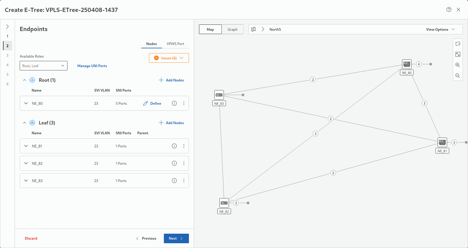The image size is (468, 248).
Task: Expand the NE_81 leaf row
Action: [x=26, y=146]
